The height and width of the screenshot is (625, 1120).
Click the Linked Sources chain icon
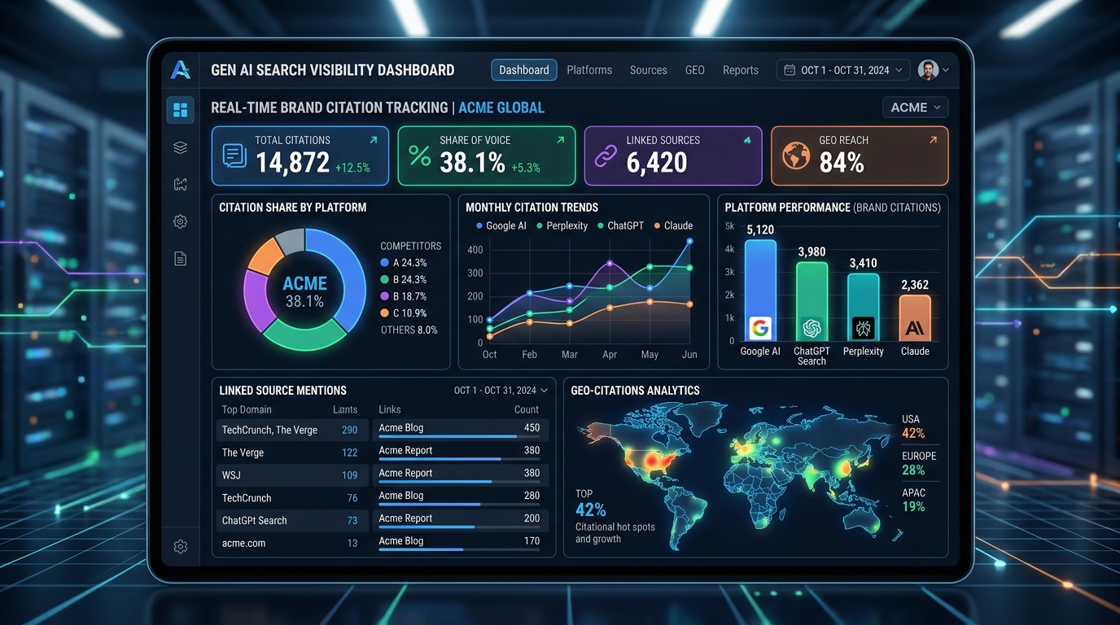tap(606, 155)
